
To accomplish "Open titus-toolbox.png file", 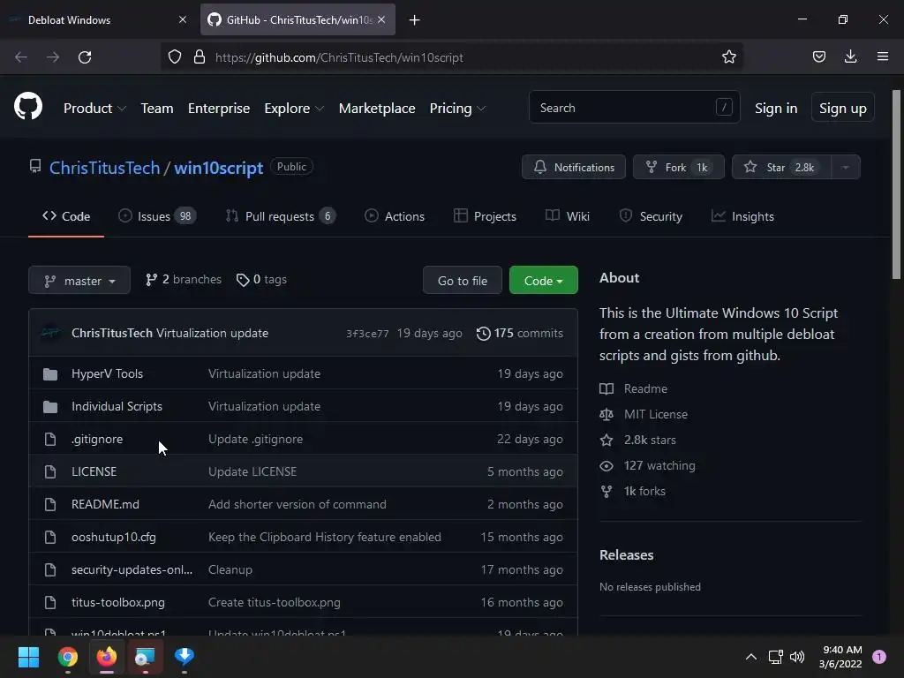I will pos(118,602).
